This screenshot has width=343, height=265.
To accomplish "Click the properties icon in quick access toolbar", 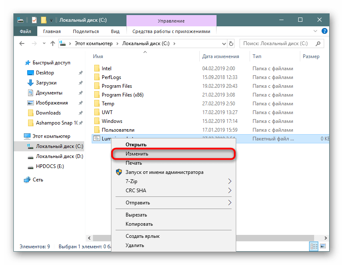I will coord(34,20).
